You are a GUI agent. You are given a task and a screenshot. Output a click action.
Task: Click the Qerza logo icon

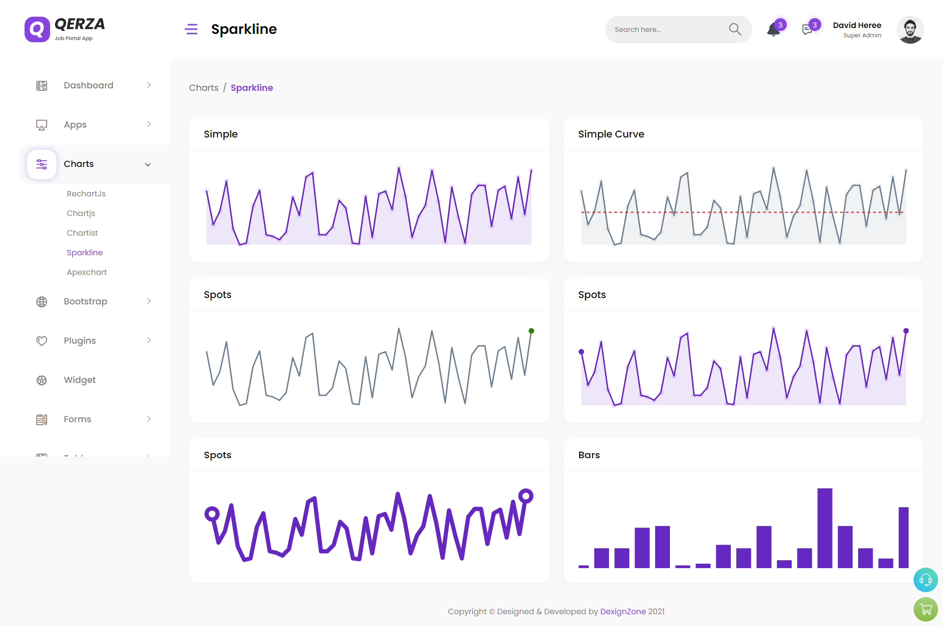37,29
